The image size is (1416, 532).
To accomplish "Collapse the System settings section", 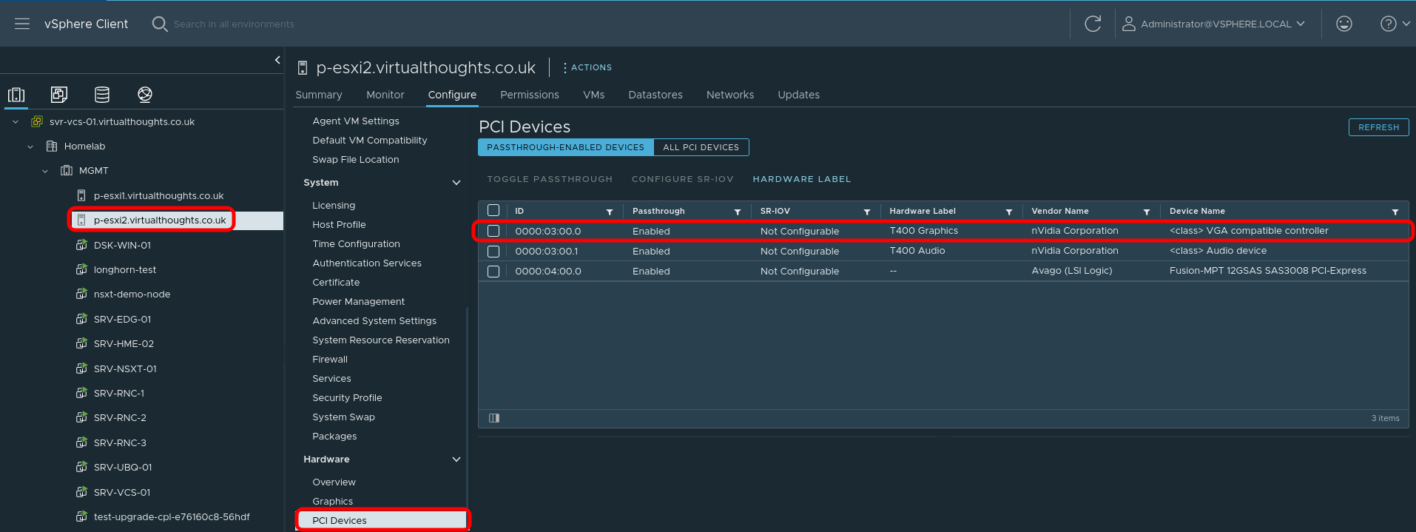I will [x=456, y=183].
